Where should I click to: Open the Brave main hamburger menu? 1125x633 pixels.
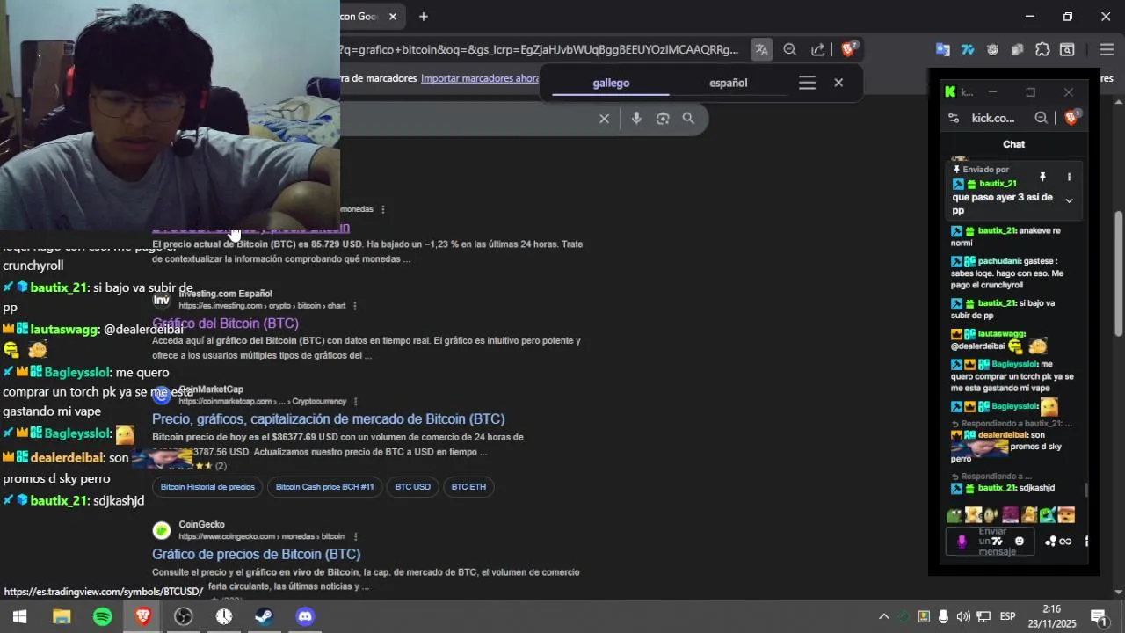(1107, 50)
